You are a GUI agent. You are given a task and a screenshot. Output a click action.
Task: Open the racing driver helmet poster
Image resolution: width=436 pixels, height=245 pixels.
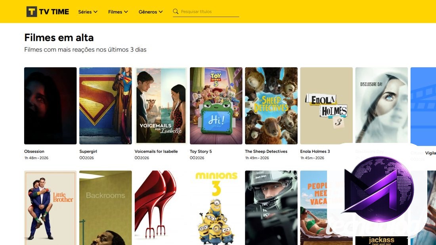tap(271, 208)
